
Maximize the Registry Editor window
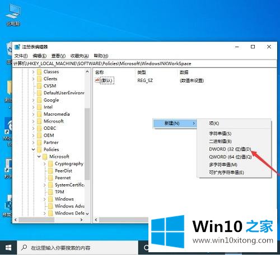tap(253, 47)
